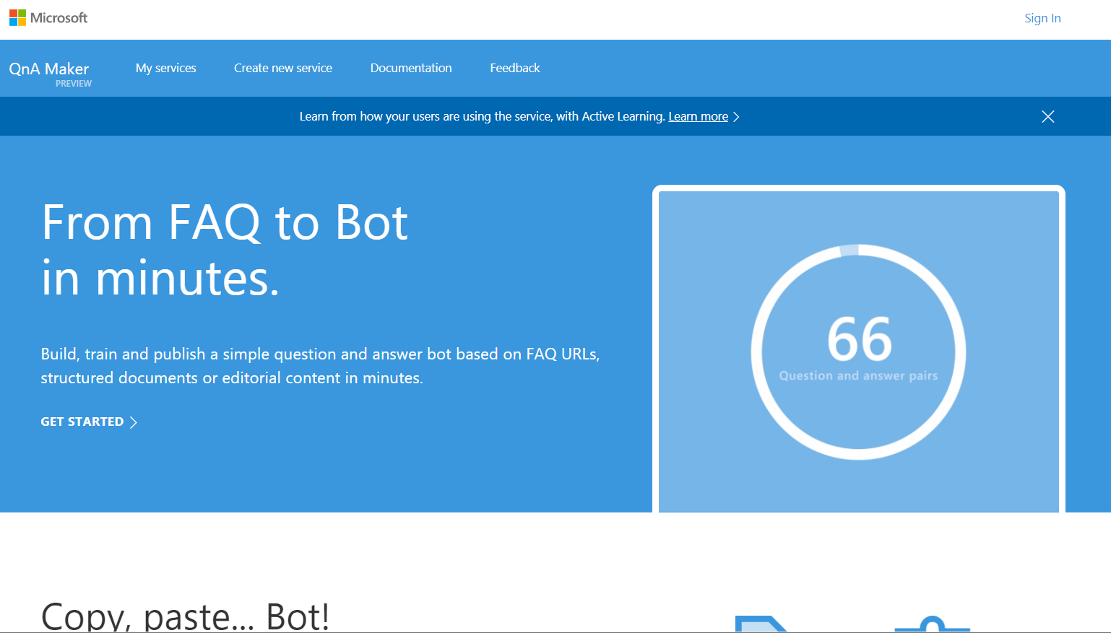Open Documentation page
The image size is (1111, 633).
(x=411, y=68)
